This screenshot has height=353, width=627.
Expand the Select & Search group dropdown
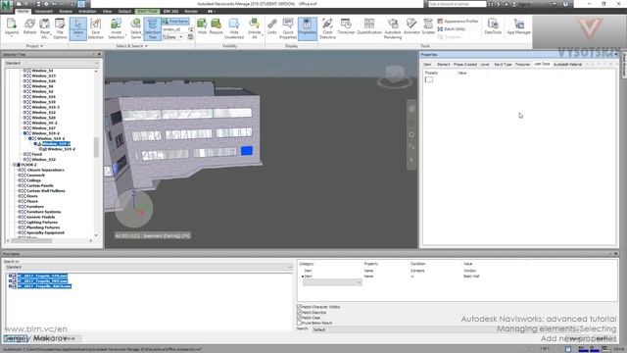[x=131, y=46]
